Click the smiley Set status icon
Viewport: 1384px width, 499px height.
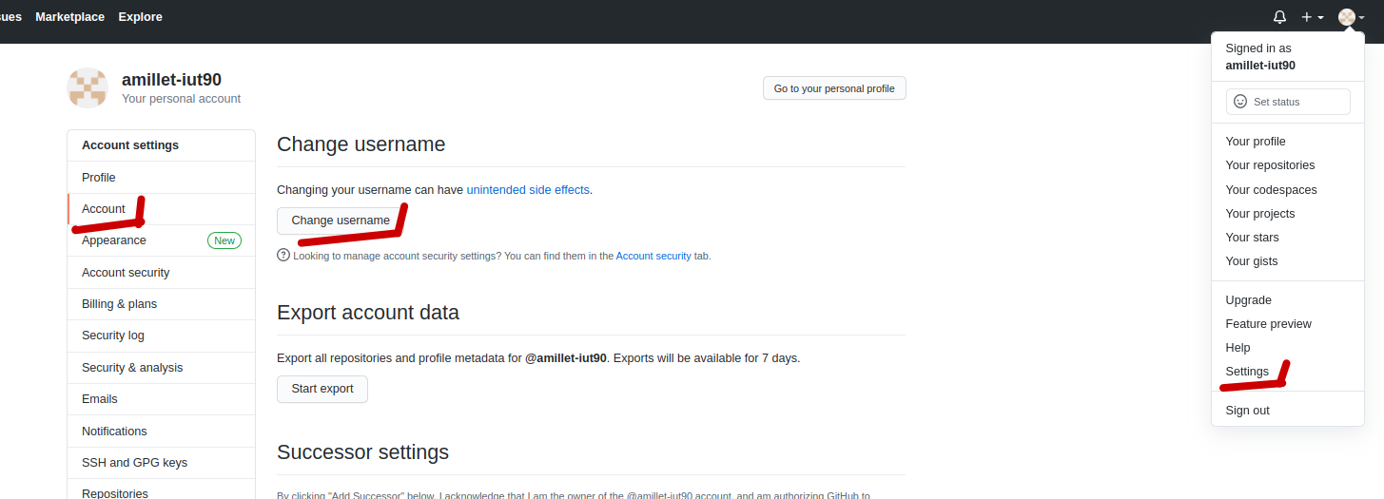click(1240, 102)
